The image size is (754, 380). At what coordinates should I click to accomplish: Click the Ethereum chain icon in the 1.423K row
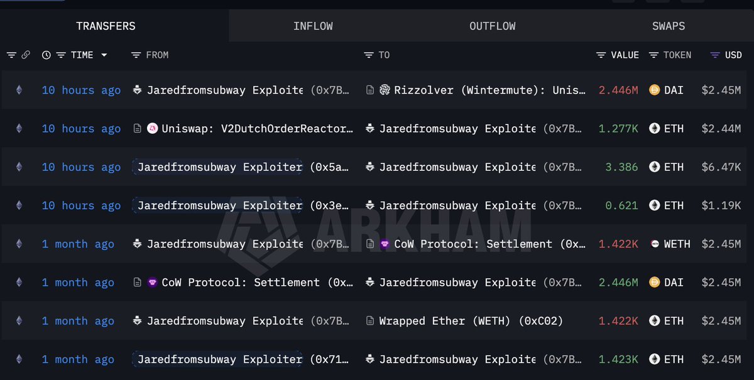point(19,359)
